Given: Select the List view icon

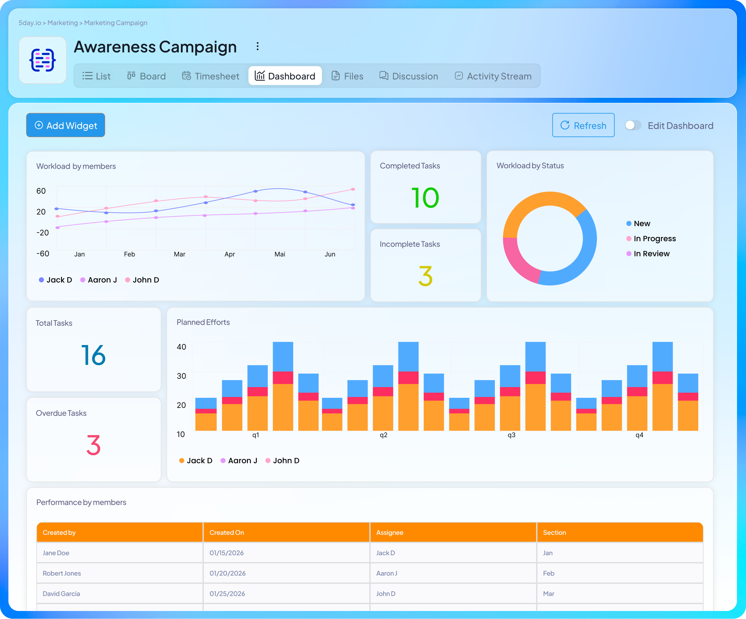Looking at the screenshot, I should pyautogui.click(x=87, y=76).
